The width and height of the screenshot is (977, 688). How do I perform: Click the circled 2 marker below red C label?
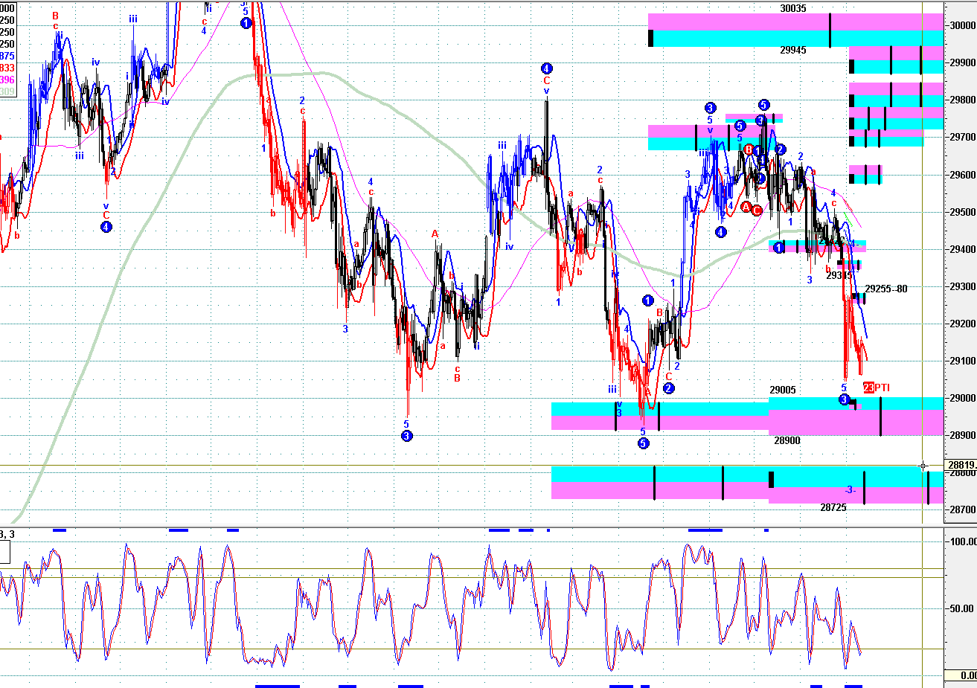pyautogui.click(x=668, y=388)
